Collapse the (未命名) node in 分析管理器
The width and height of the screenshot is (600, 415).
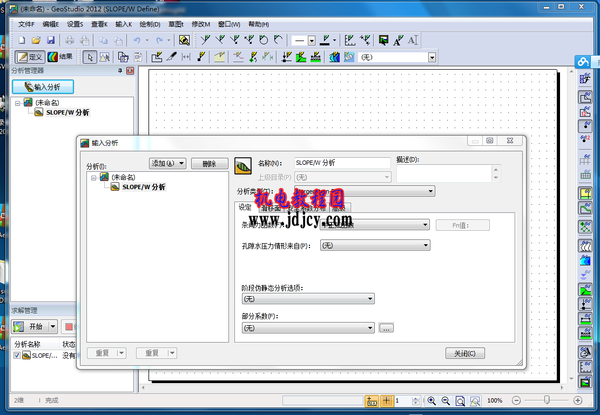pyautogui.click(x=18, y=103)
